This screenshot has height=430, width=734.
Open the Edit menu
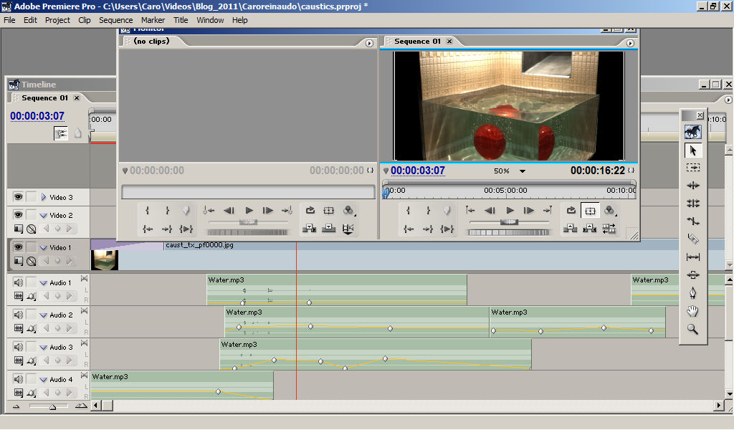30,20
